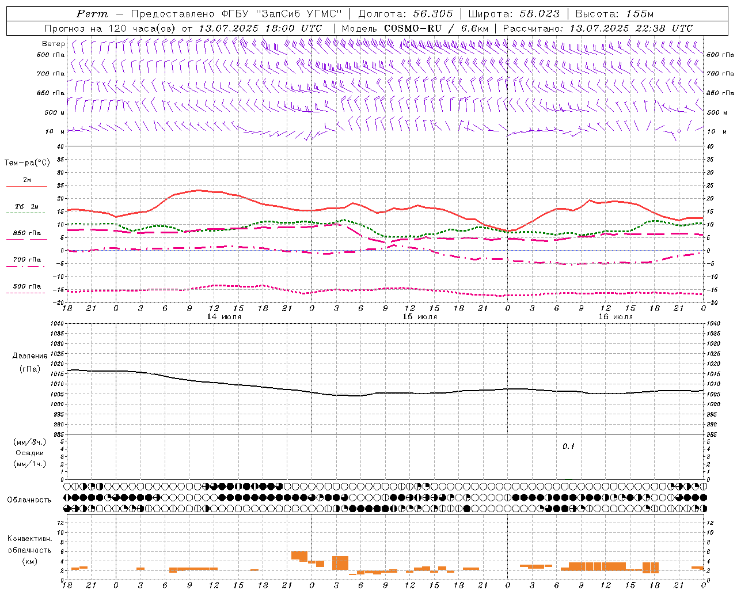Click the (км) unit in the convective cloud label
The height and width of the screenshot is (590, 737).
coord(29,561)
